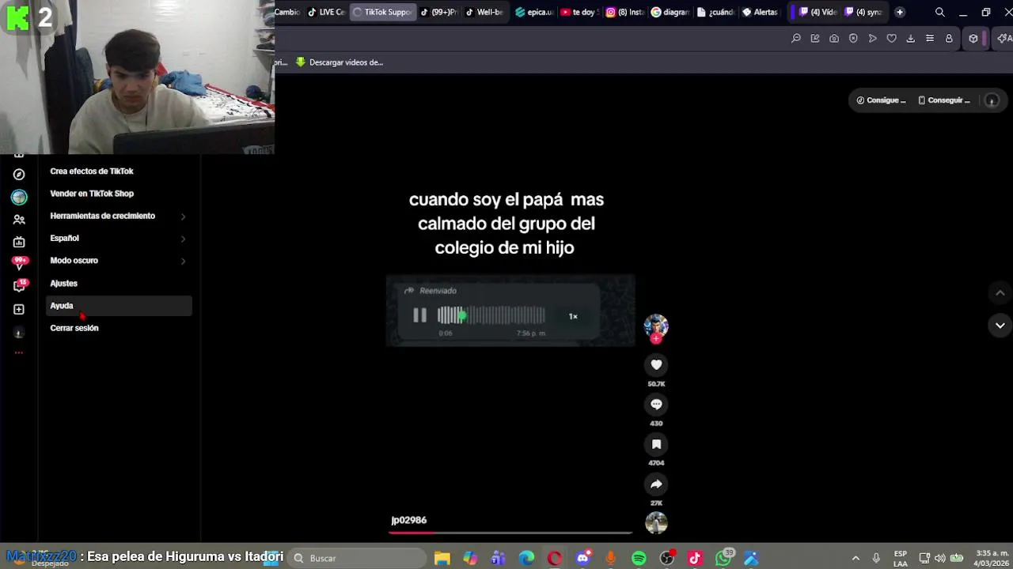
Task: Open the LIVE icon in TikTok sidebar
Action: [19, 242]
